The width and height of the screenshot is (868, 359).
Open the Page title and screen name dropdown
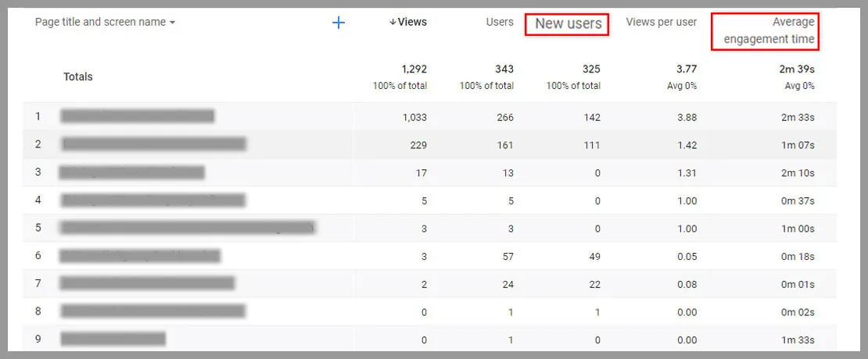[106, 22]
